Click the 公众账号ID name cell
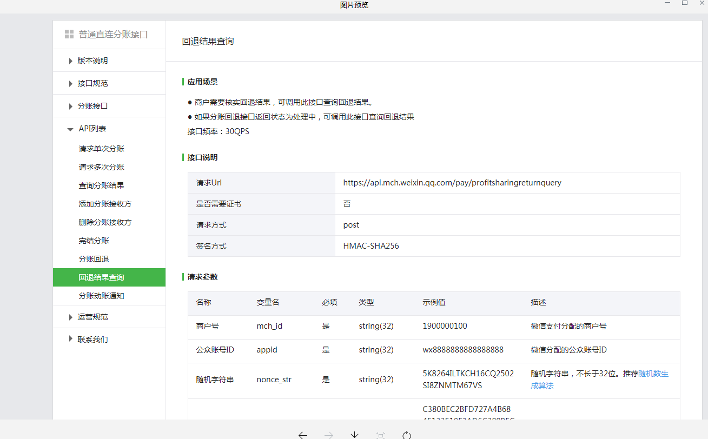 click(215, 350)
